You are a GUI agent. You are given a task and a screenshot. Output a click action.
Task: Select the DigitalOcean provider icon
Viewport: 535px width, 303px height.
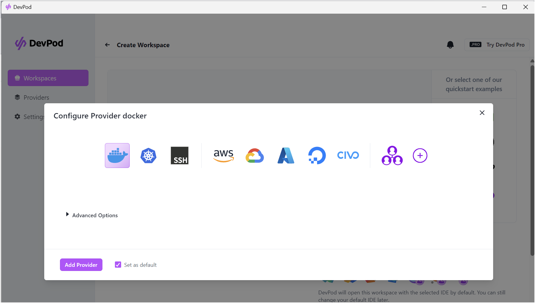[317, 155]
